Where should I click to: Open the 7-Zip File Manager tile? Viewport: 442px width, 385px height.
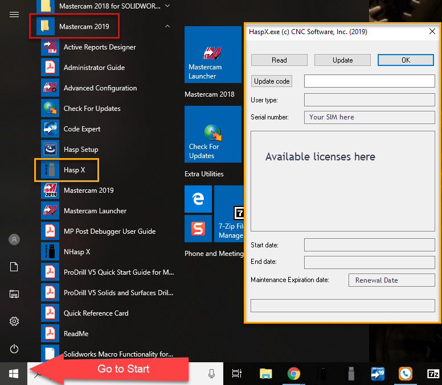229,214
